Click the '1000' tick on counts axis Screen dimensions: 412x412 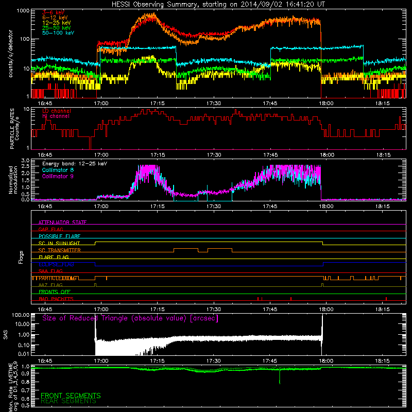tap(23, 11)
